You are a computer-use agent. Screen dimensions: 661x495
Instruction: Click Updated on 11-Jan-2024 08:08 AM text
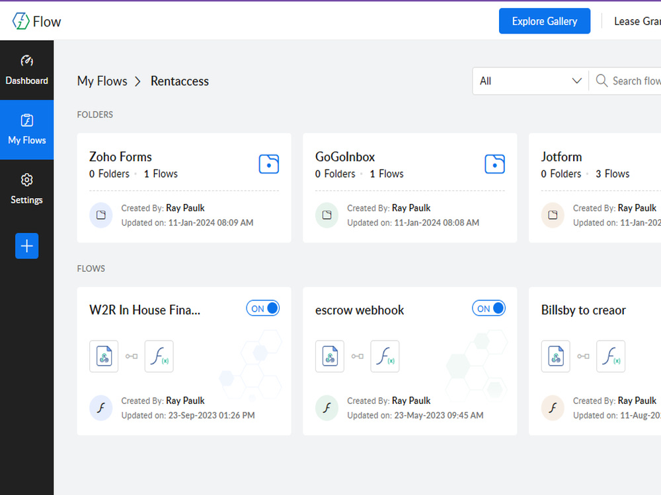point(413,222)
